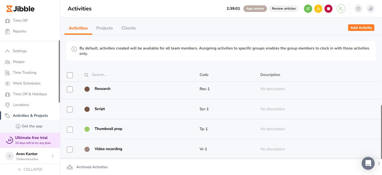
Task: Open the Ultimate free trial banner
Action: point(30,140)
